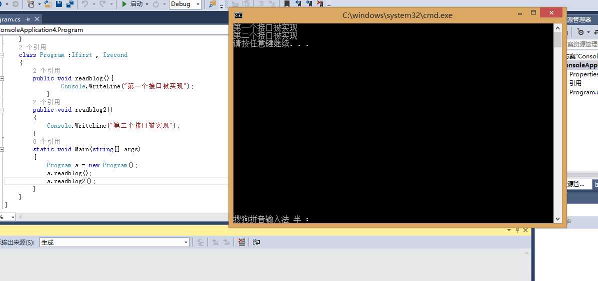Expand the Undo history dropdown

pos(94,4)
